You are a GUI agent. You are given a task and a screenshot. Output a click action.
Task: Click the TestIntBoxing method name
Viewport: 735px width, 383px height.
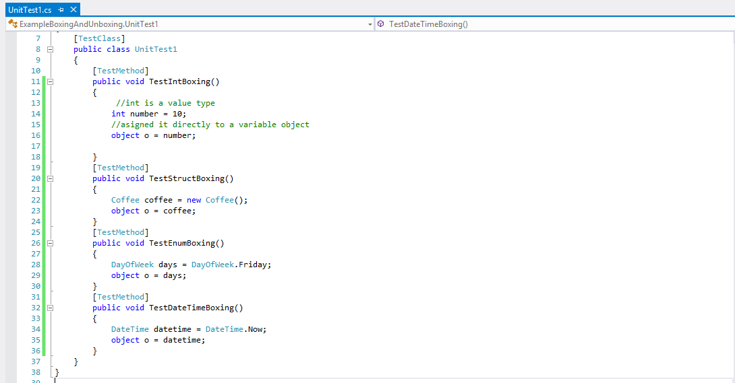[x=179, y=81]
